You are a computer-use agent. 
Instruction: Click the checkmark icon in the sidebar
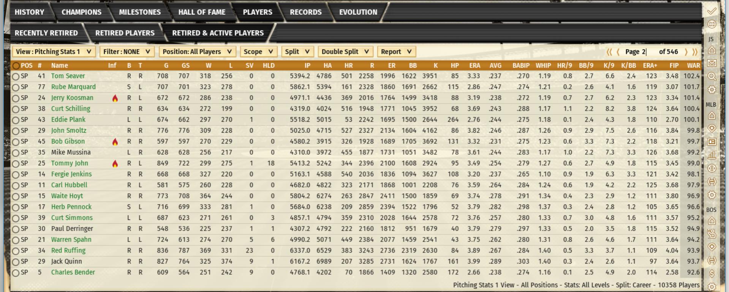[x=712, y=11]
